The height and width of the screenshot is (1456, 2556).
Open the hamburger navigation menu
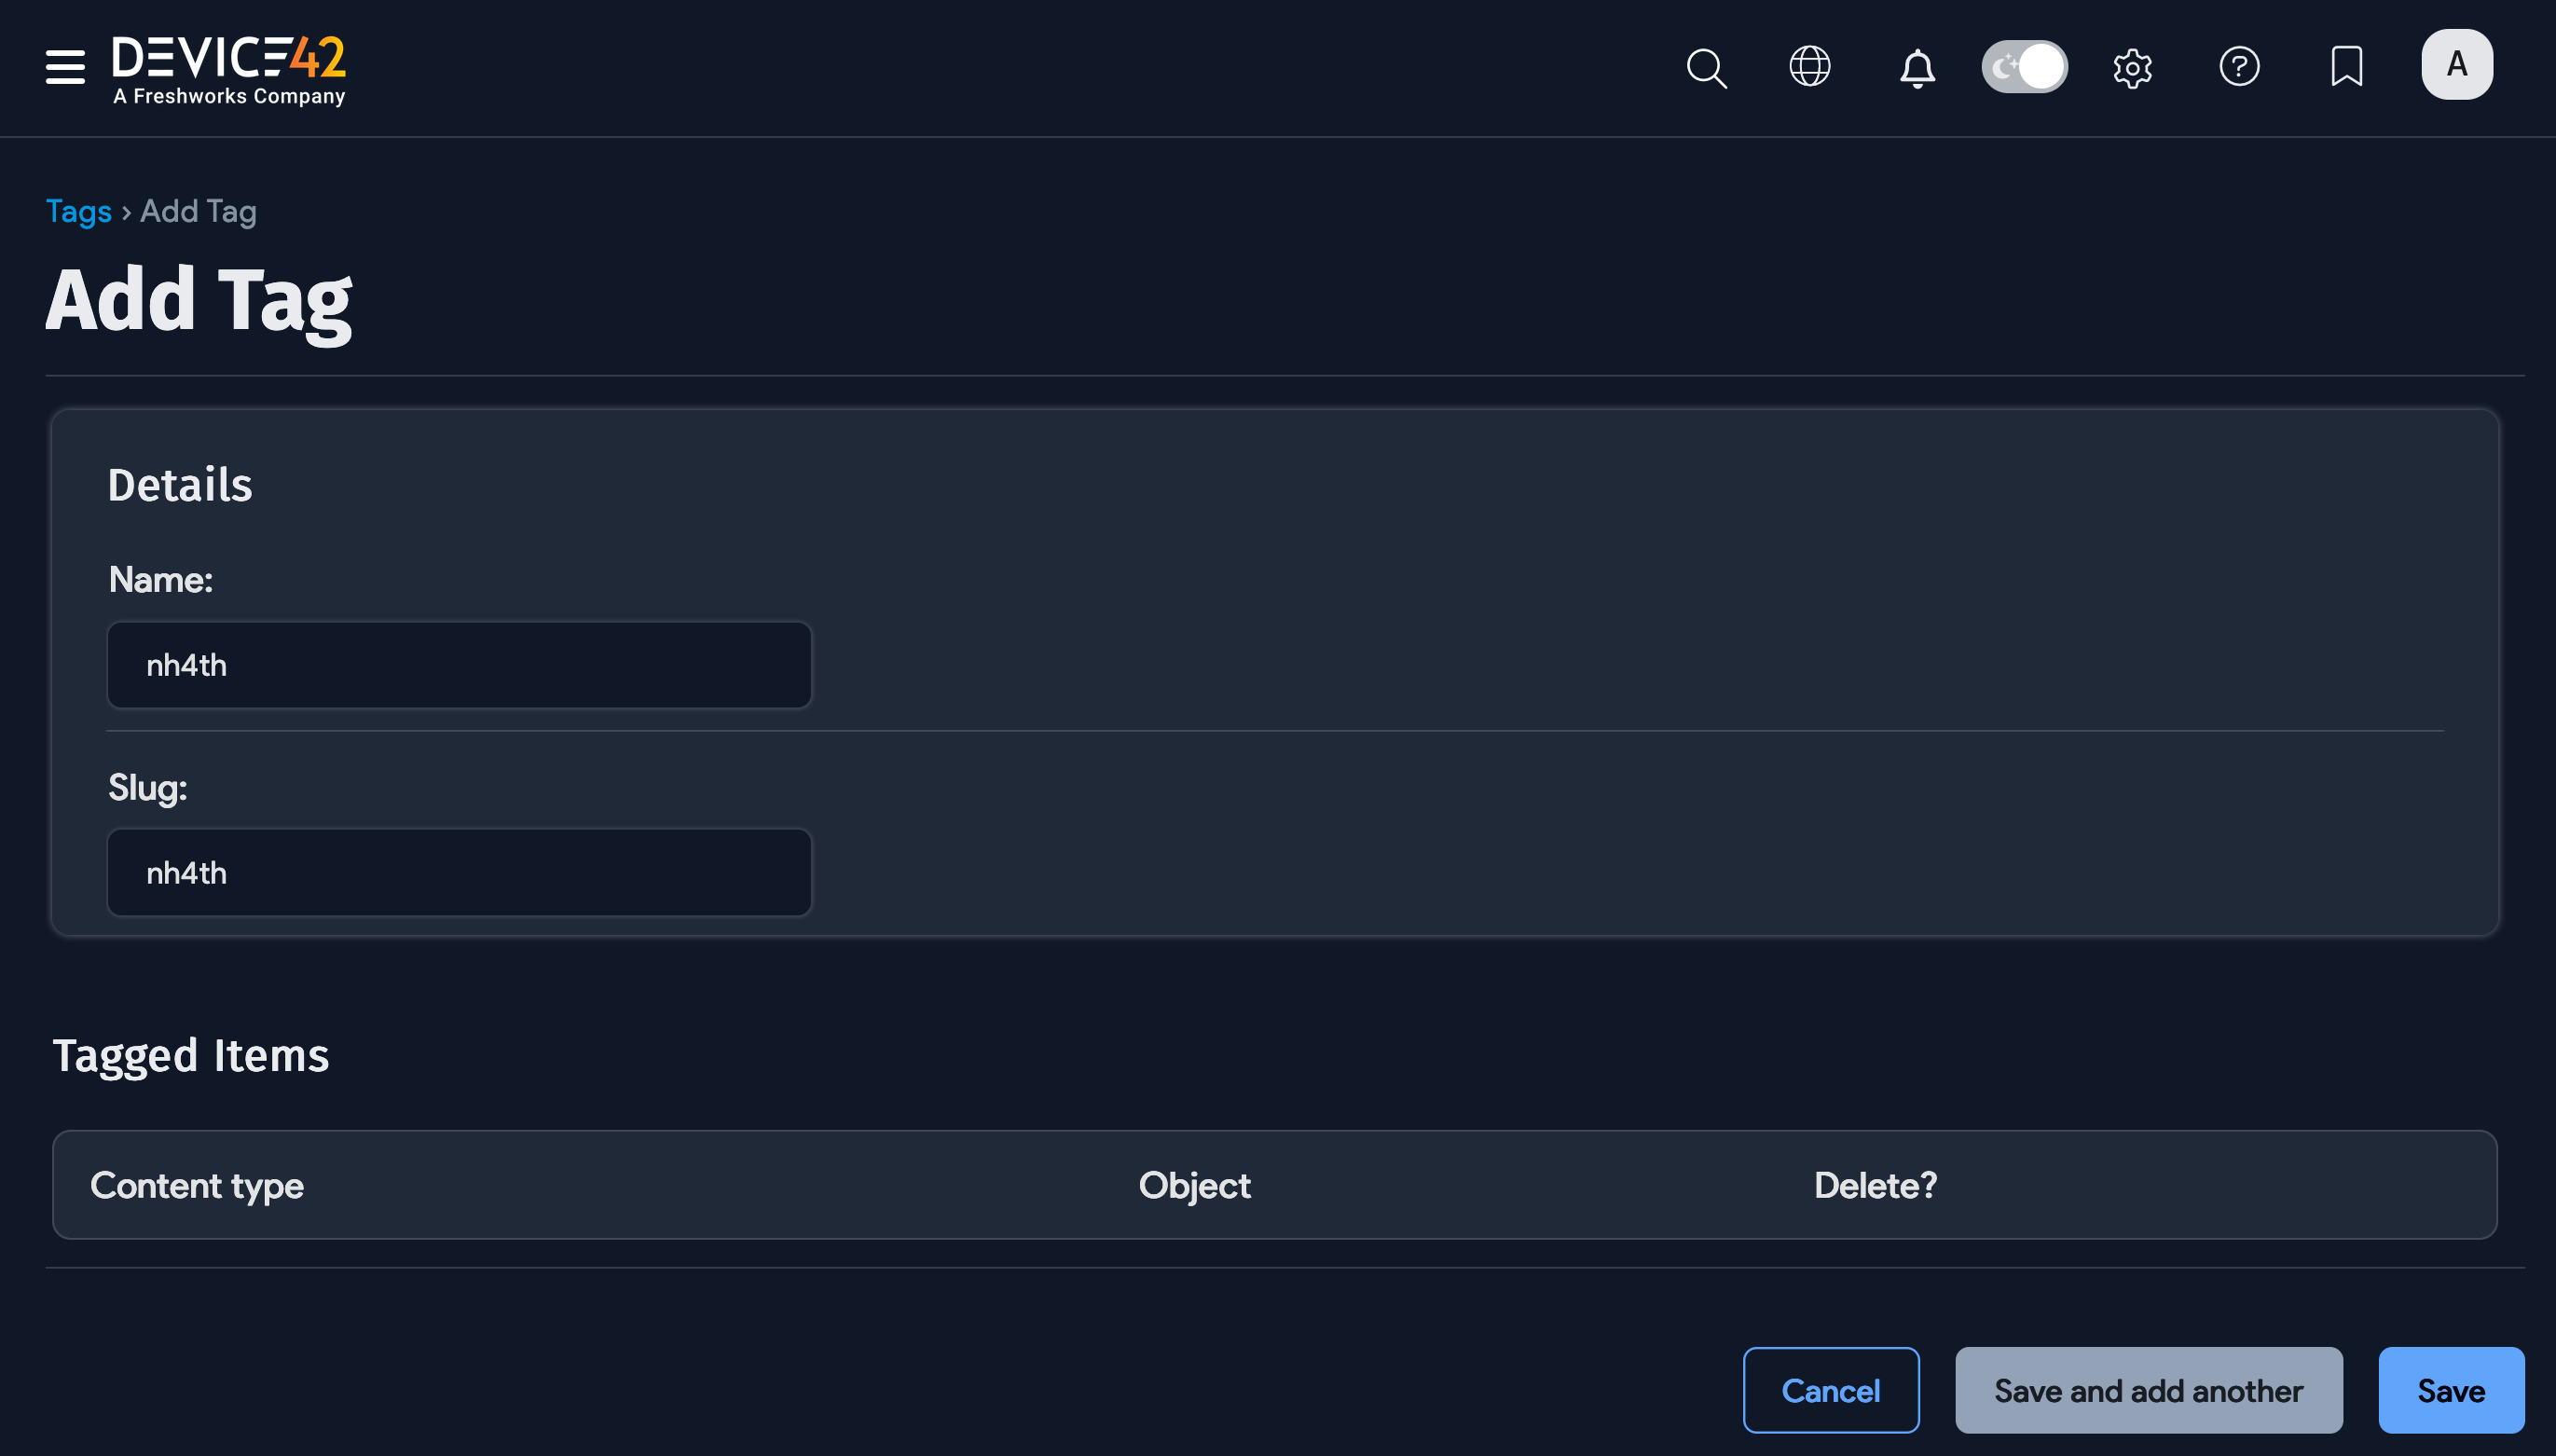click(64, 67)
